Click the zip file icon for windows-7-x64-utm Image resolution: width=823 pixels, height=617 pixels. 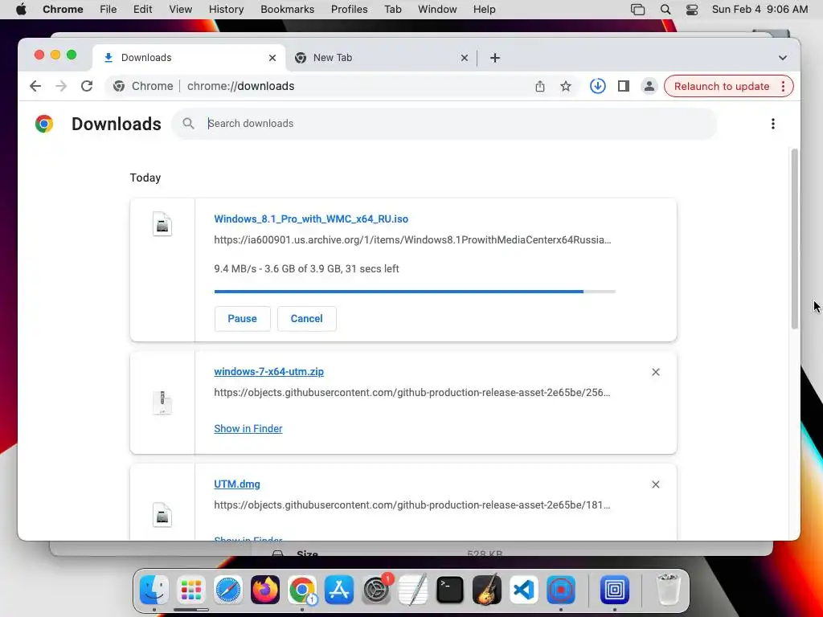coord(162,402)
